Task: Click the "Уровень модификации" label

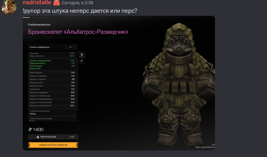Action: pyautogui.click(x=40, y=47)
